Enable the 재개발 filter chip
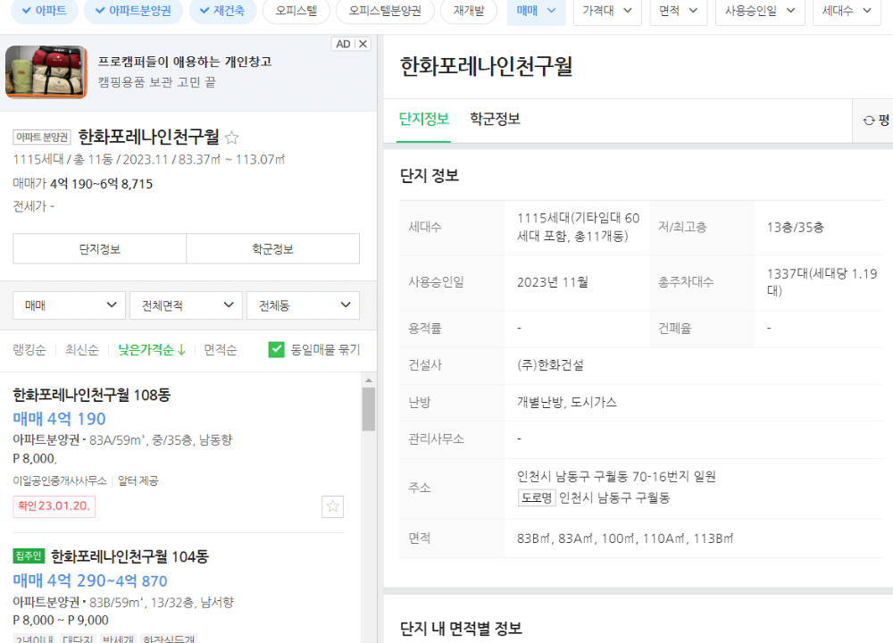The height and width of the screenshot is (643, 893). pyautogui.click(x=469, y=11)
